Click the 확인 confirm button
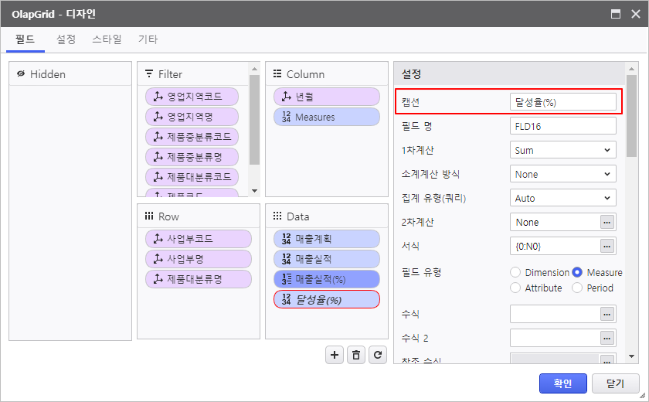This screenshot has width=649, height=402. pyautogui.click(x=562, y=383)
